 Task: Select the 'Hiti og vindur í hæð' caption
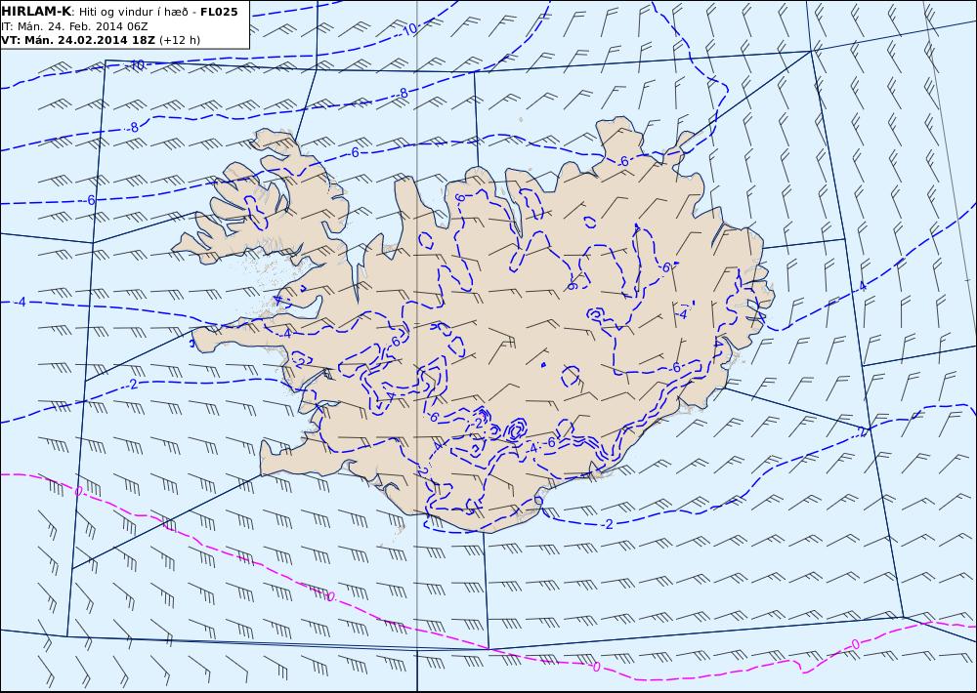coord(131,12)
